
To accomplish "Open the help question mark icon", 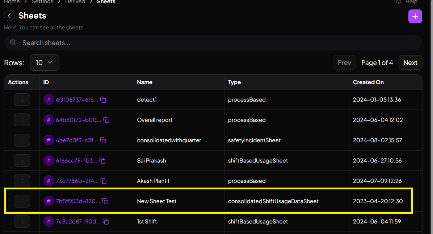I will click(x=398, y=2).
